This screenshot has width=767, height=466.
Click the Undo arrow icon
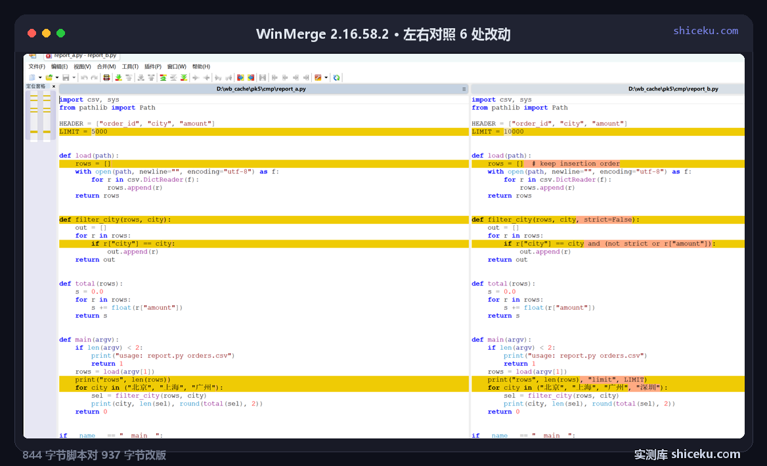pos(84,77)
